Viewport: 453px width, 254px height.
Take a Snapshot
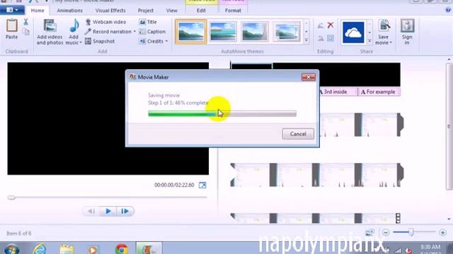[100, 41]
